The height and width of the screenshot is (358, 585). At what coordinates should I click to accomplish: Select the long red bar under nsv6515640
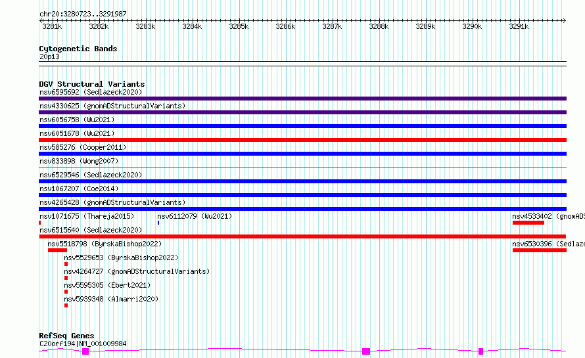(x=302, y=236)
